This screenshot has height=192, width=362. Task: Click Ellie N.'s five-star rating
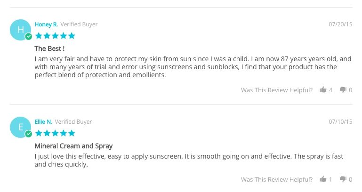[x=55, y=133]
